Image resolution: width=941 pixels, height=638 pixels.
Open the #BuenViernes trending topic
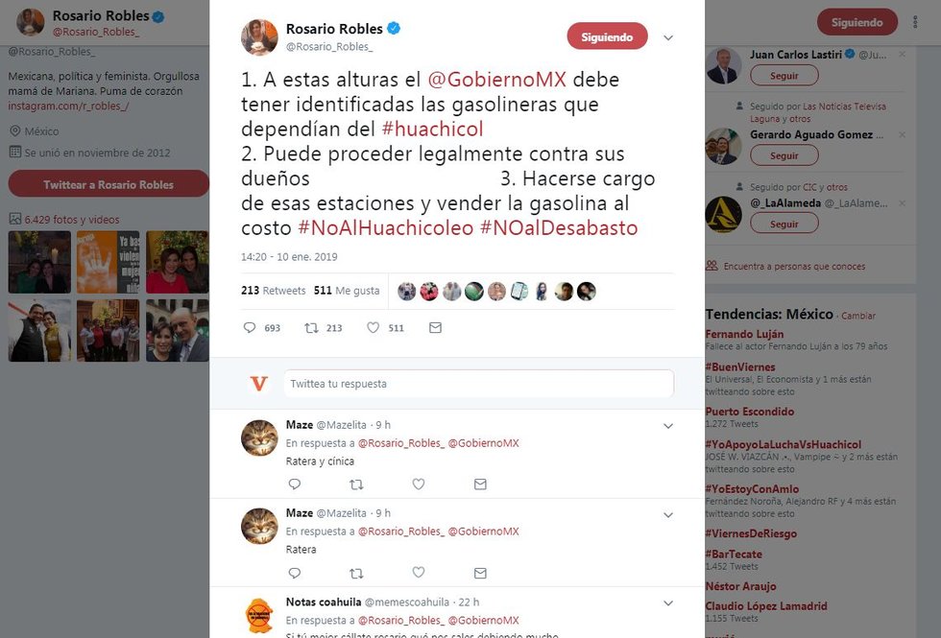(x=740, y=366)
